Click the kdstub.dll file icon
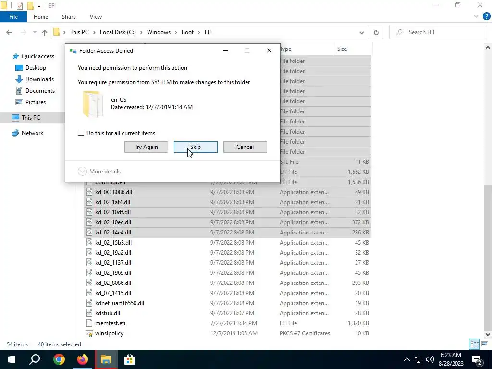Screen dimensions: 492x369 tap(89, 313)
